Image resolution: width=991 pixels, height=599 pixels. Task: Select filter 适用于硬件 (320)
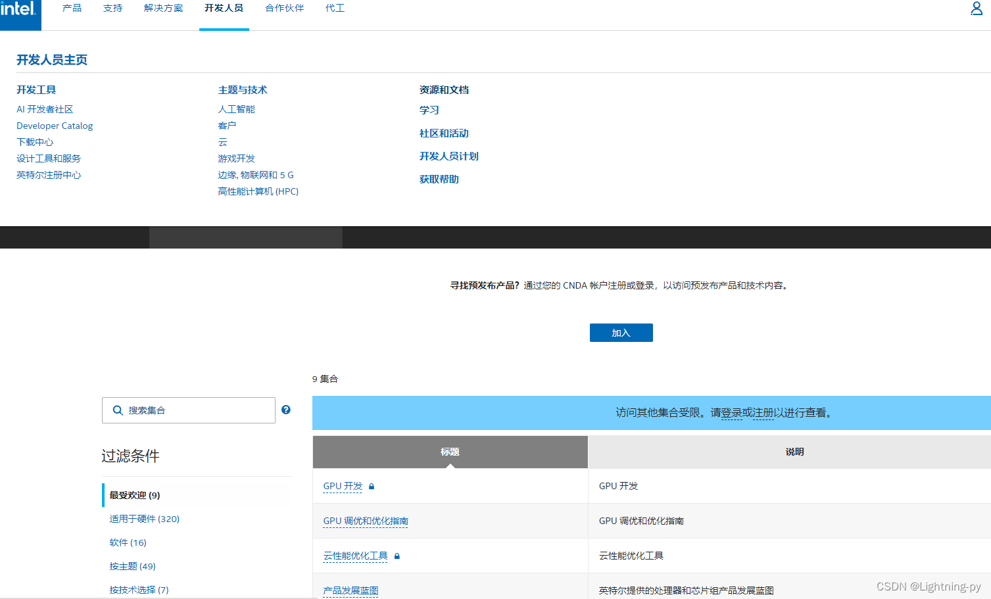145,519
